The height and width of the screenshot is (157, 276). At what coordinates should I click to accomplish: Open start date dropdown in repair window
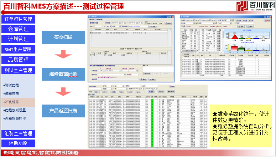(x=120, y=23)
